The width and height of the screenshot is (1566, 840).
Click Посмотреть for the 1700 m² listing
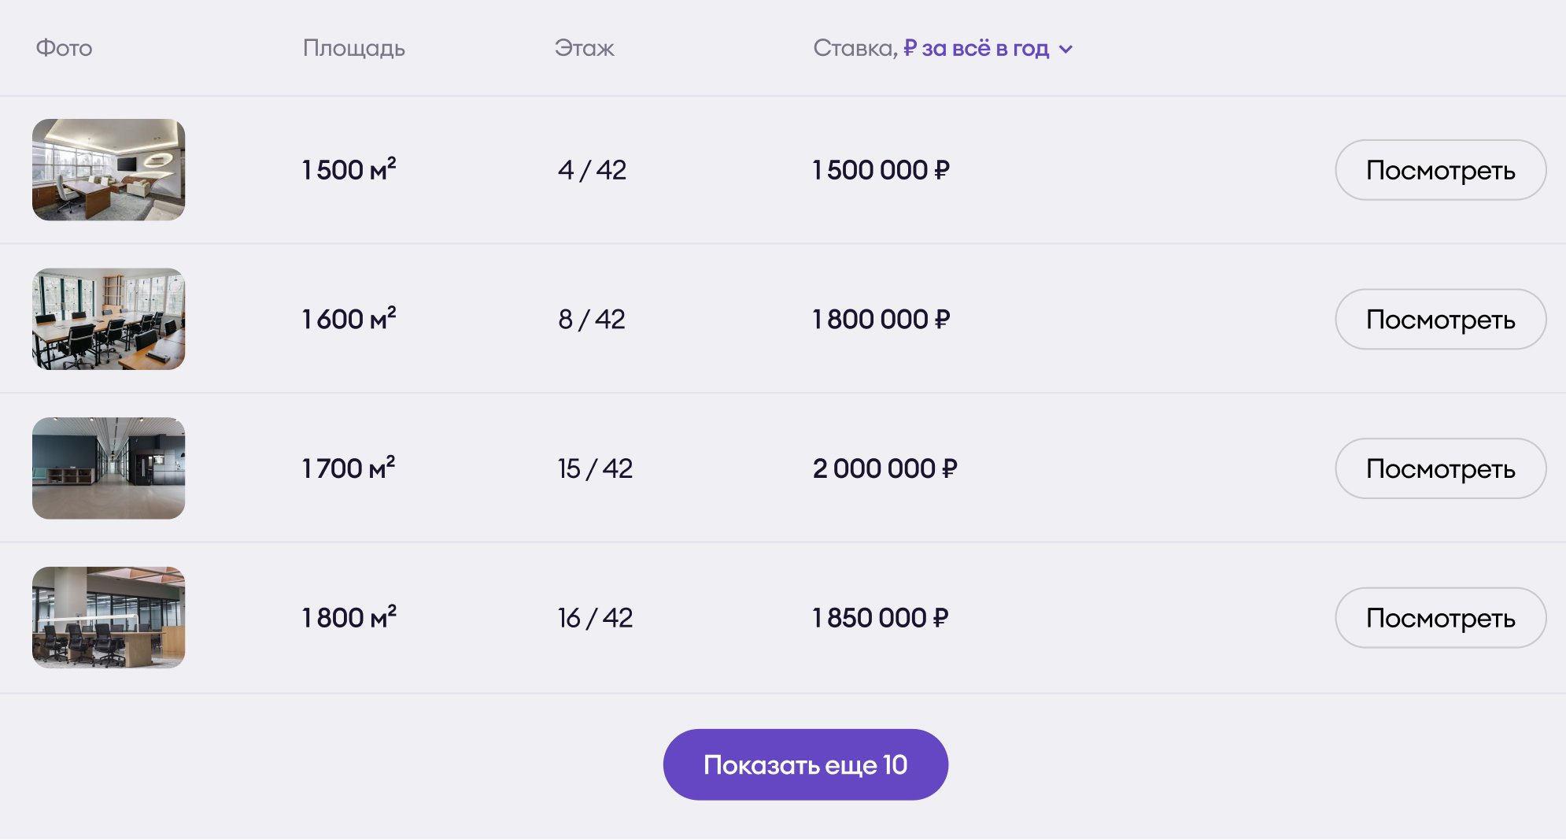tap(1440, 468)
